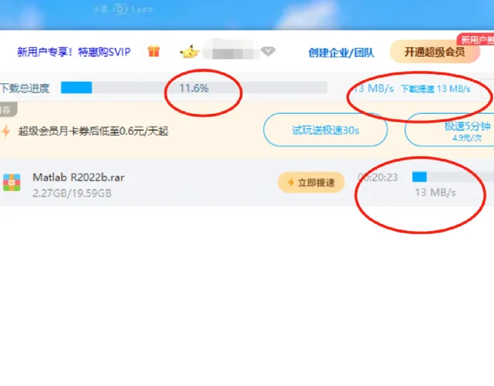Click the 开通超级会员 button
This screenshot has width=494, height=386.
[x=435, y=52]
